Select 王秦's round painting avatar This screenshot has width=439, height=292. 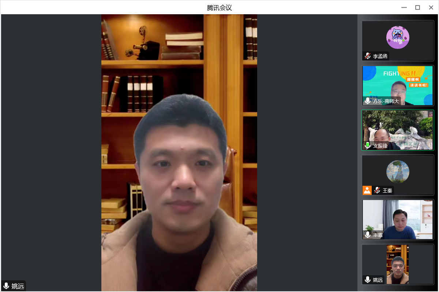coord(398,172)
